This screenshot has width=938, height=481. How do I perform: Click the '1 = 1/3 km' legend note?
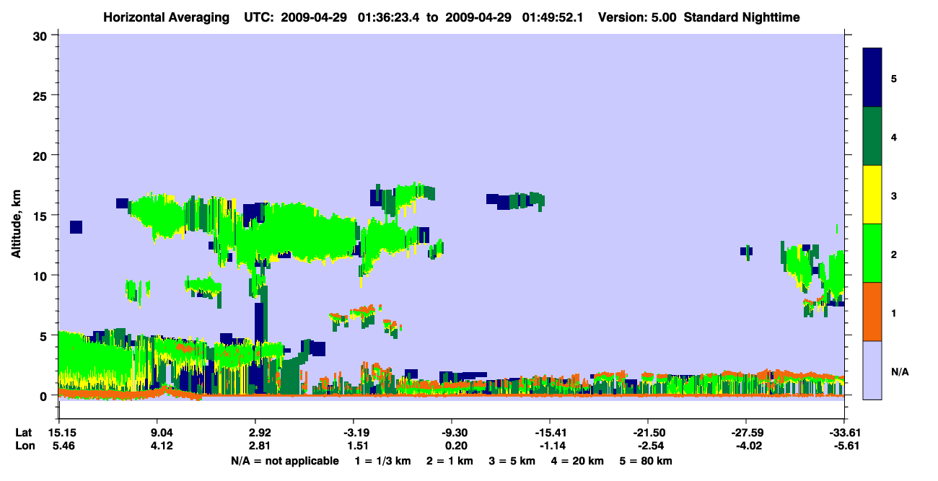(385, 461)
